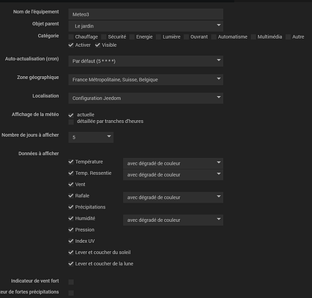Image resolution: width=312 pixels, height=298 pixels.
Task: Enable the Lumière category checkbox
Action: [158, 37]
